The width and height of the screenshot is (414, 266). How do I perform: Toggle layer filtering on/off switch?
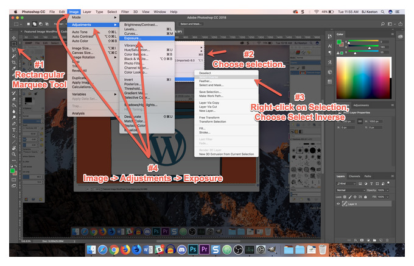point(388,182)
